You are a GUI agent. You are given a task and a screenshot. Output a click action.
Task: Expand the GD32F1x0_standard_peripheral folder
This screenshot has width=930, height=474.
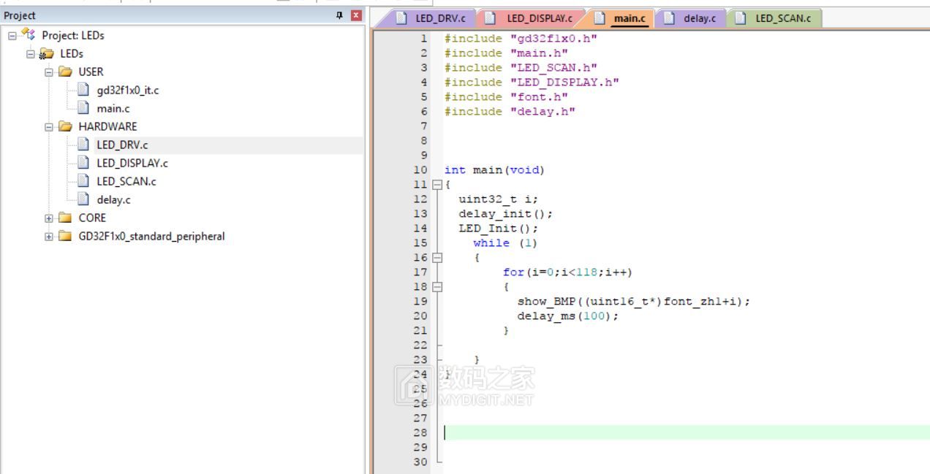click(49, 236)
